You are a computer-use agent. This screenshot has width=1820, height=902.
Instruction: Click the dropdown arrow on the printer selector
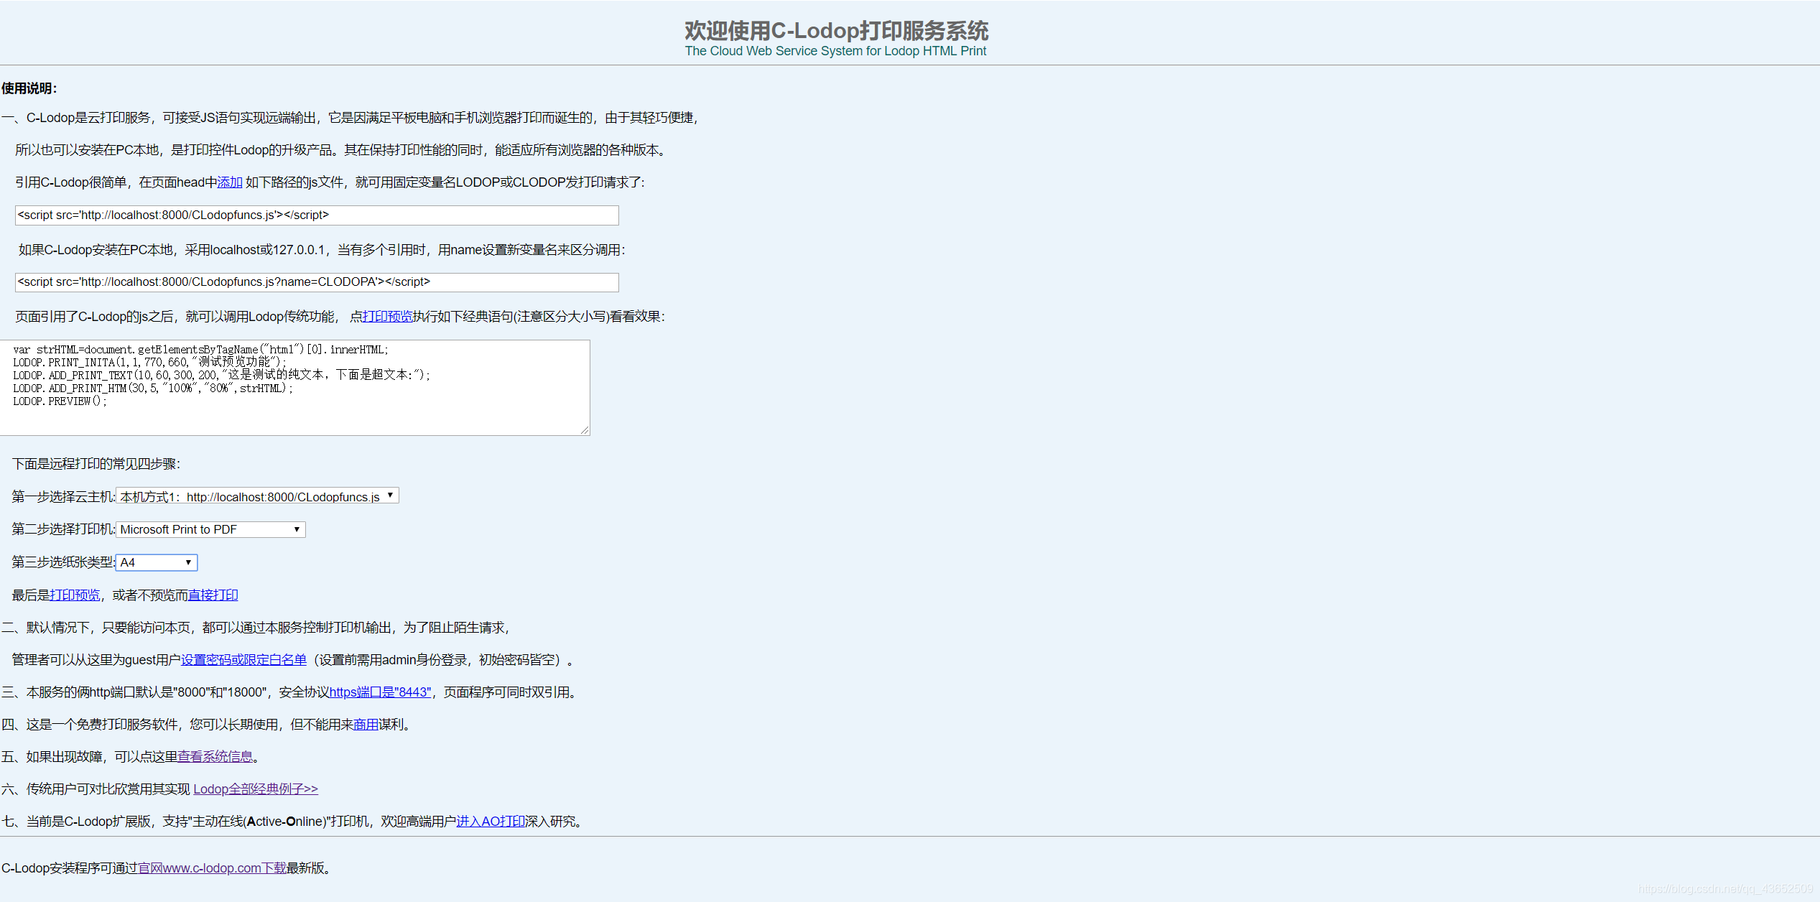click(x=295, y=529)
